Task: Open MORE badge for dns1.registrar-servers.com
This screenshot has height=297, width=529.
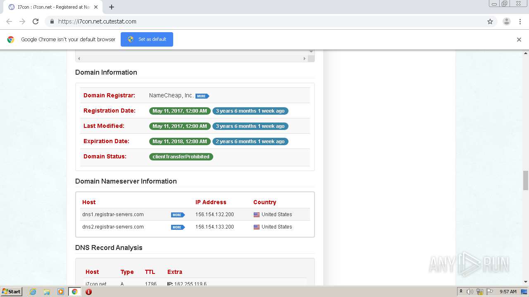Action: point(178,215)
